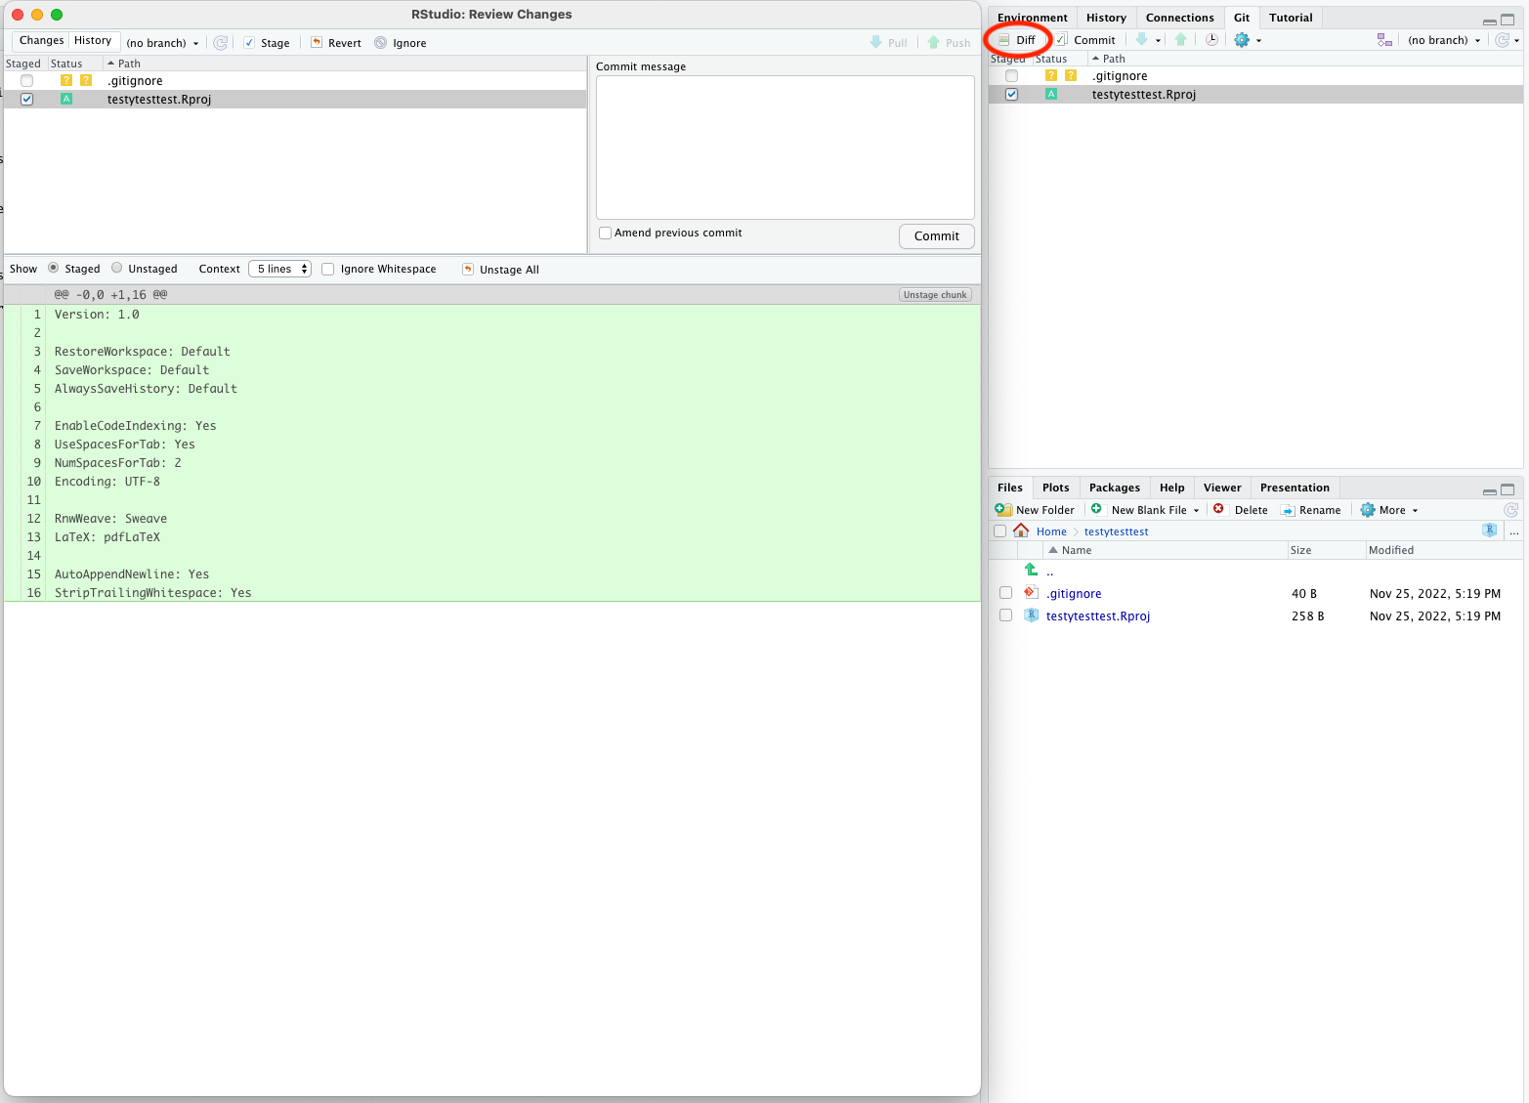Open the Diff view in Git pane
This screenshot has height=1103, width=1529.
[x=1017, y=40]
